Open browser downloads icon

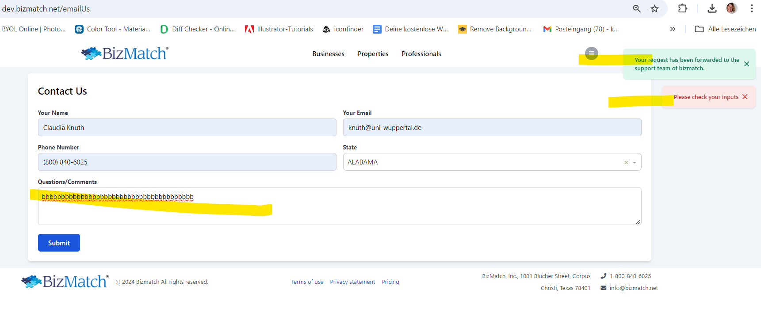tap(712, 8)
